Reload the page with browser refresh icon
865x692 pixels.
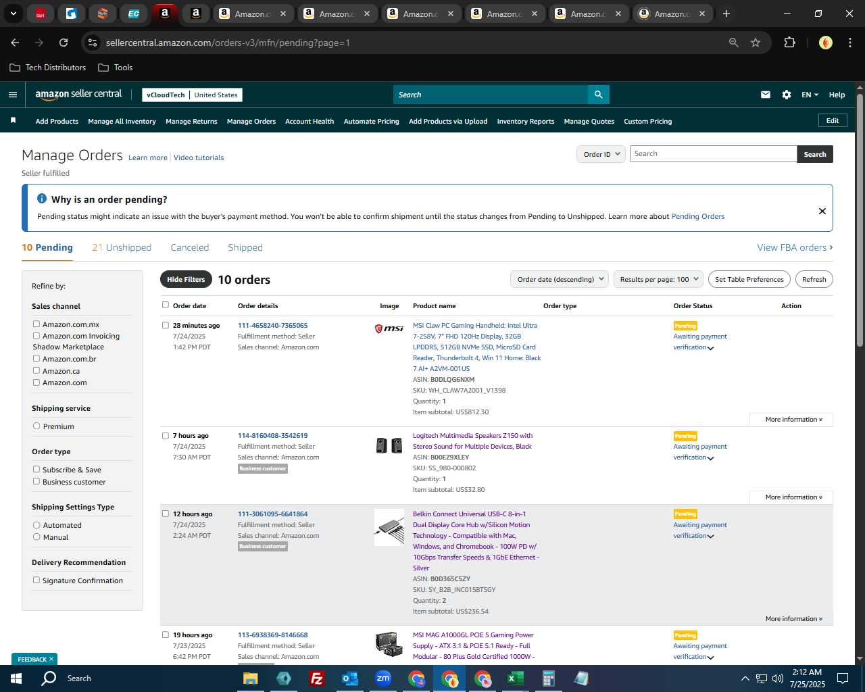[x=64, y=43]
